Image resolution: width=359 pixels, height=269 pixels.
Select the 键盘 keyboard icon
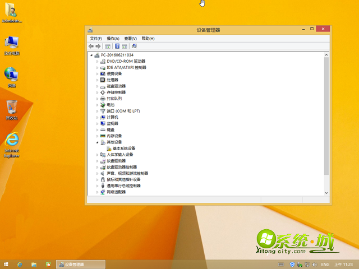click(103, 129)
